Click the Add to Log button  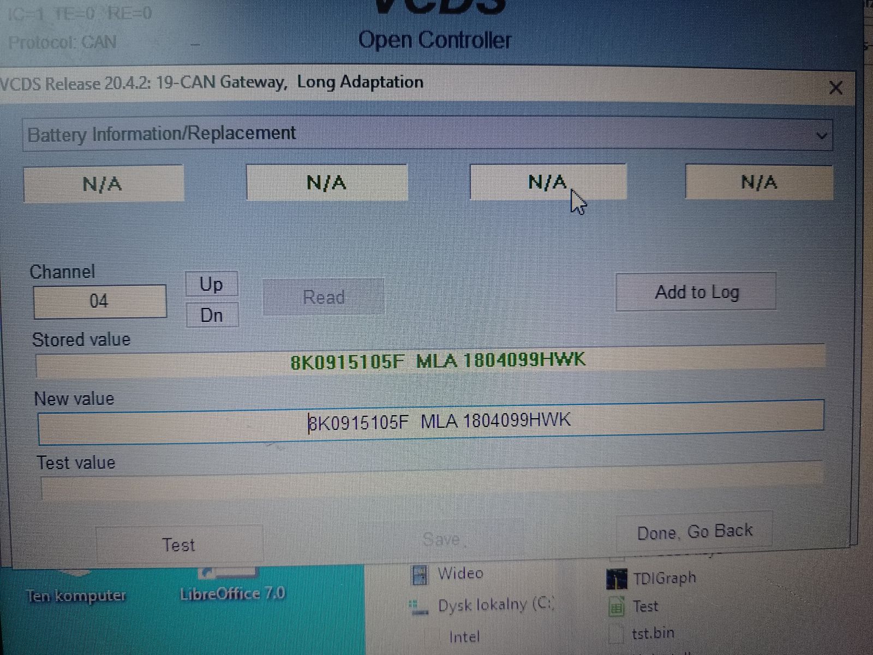click(x=696, y=292)
